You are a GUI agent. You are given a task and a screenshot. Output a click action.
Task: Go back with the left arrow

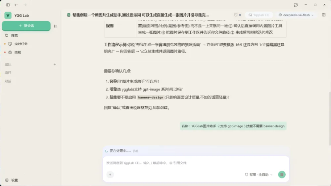[x=16, y=5]
